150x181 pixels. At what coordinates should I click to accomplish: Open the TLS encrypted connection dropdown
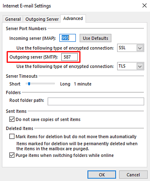(x=140, y=66)
